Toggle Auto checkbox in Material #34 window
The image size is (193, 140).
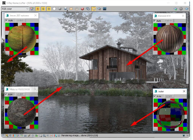click(x=155, y=21)
